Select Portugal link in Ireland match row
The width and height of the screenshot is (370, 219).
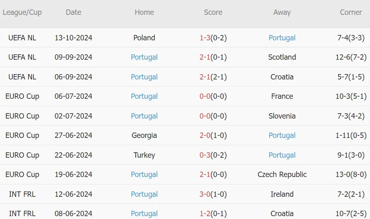coord(144,194)
